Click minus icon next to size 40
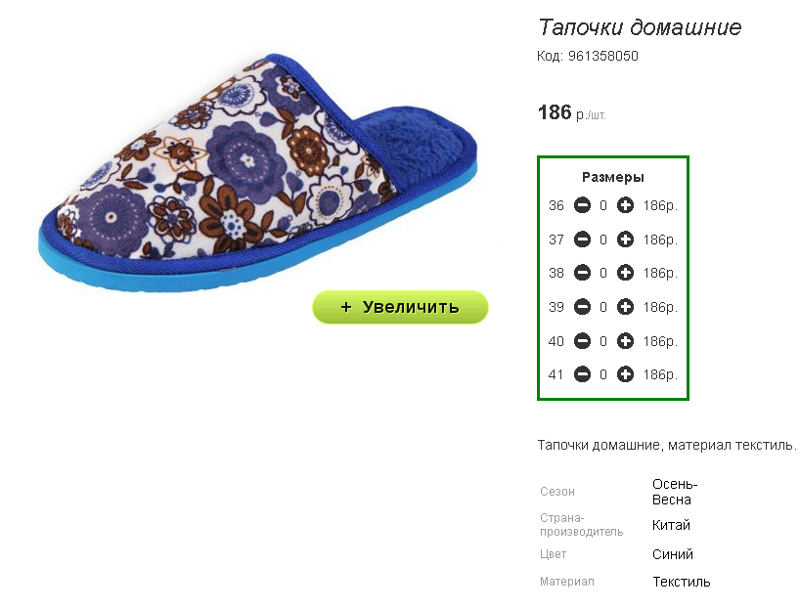The image size is (800, 609). click(582, 341)
